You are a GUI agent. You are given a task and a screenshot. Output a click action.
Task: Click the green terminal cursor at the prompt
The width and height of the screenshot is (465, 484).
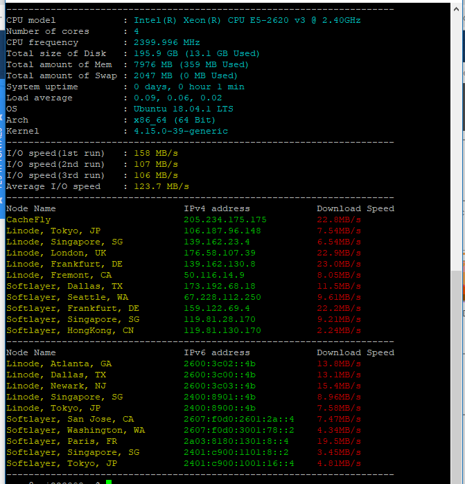tap(109, 482)
